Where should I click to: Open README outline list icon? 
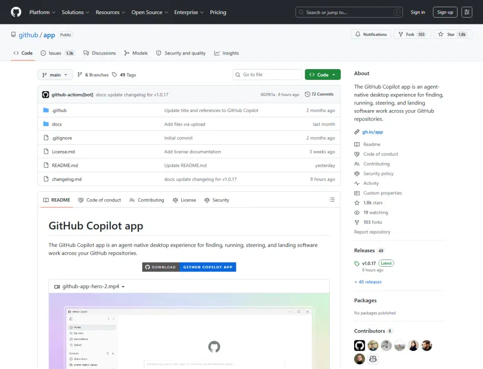pos(332,200)
